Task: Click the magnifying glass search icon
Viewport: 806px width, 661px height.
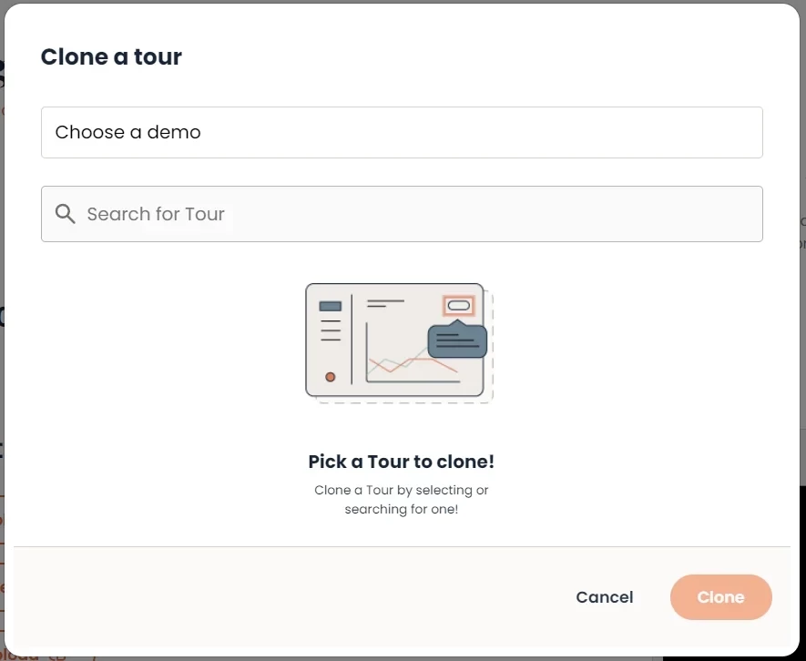Action: (65, 214)
